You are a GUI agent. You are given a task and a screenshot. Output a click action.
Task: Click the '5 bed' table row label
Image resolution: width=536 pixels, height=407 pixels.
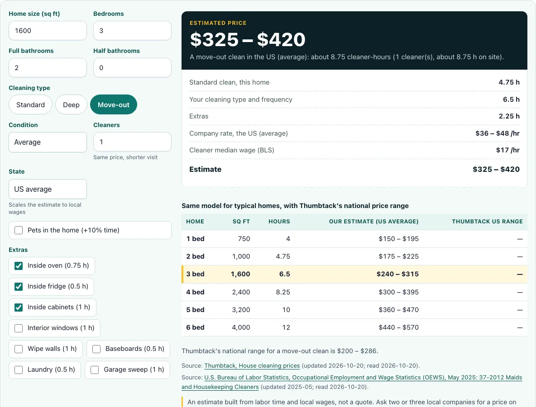195,310
